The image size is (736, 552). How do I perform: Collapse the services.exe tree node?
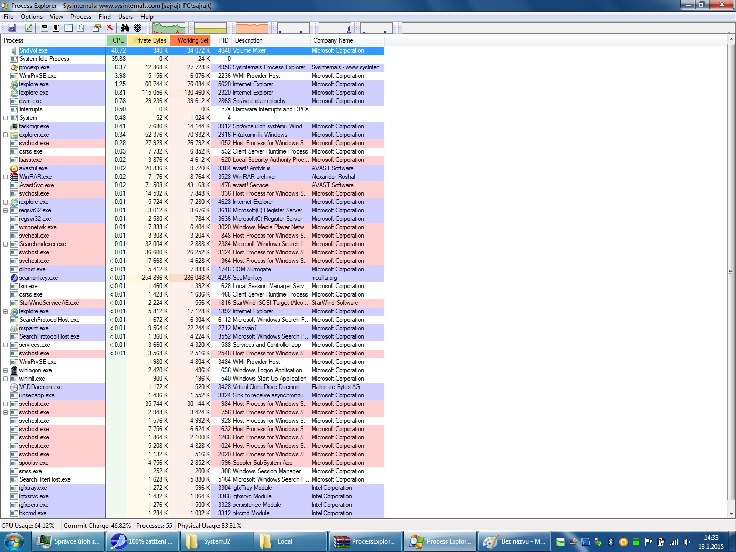point(5,345)
